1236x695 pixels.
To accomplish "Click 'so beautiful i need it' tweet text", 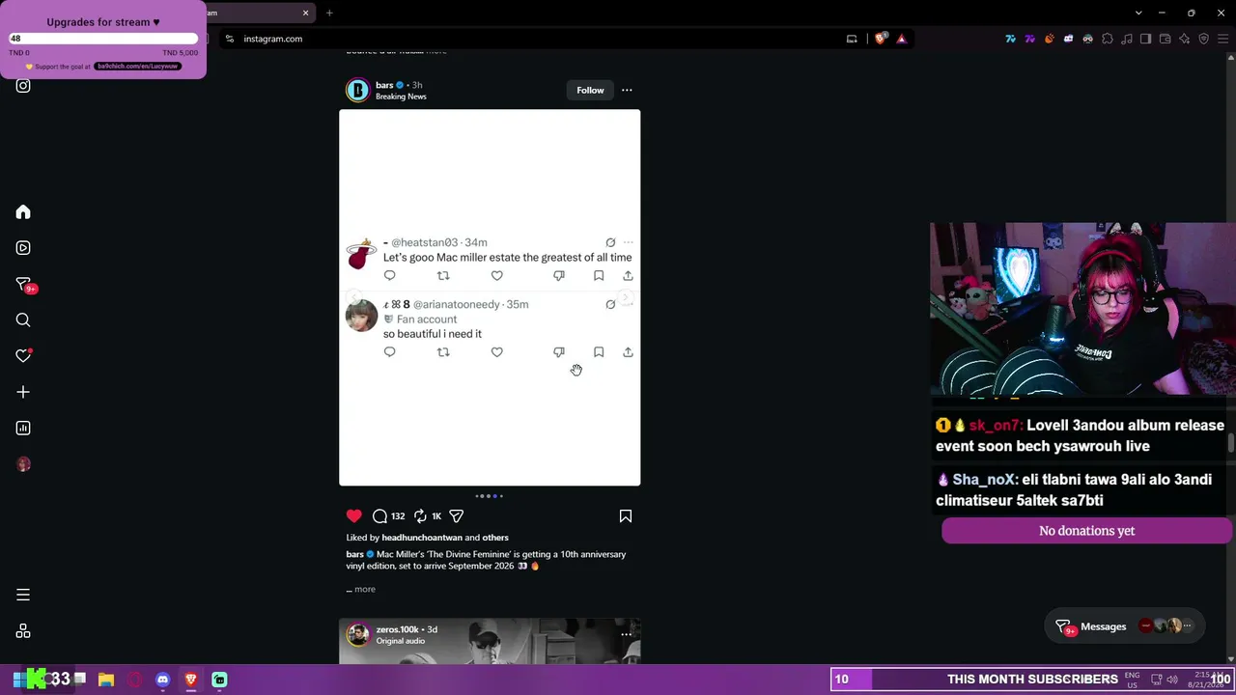I will tap(433, 334).
